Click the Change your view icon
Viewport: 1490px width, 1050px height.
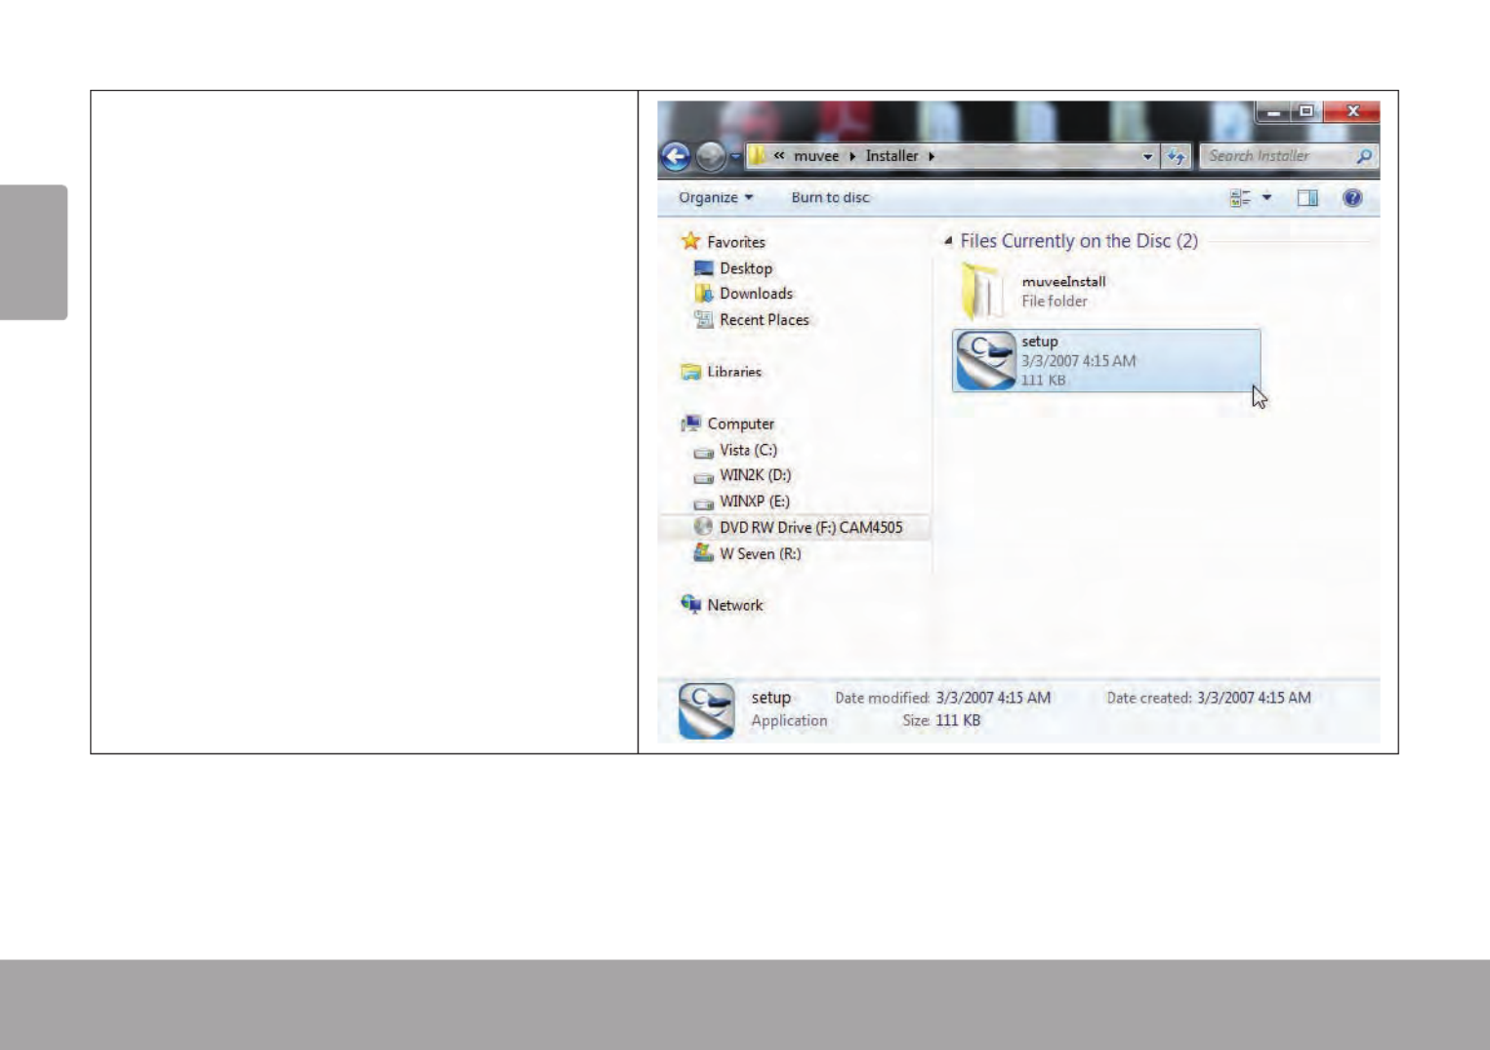pyautogui.click(x=1240, y=198)
